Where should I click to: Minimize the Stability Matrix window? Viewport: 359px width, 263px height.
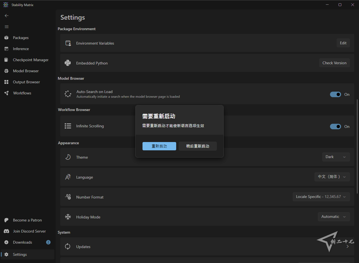point(327,5)
